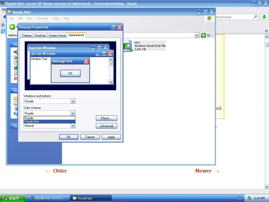Click the 'Windows Visual Style File' text

150,46
